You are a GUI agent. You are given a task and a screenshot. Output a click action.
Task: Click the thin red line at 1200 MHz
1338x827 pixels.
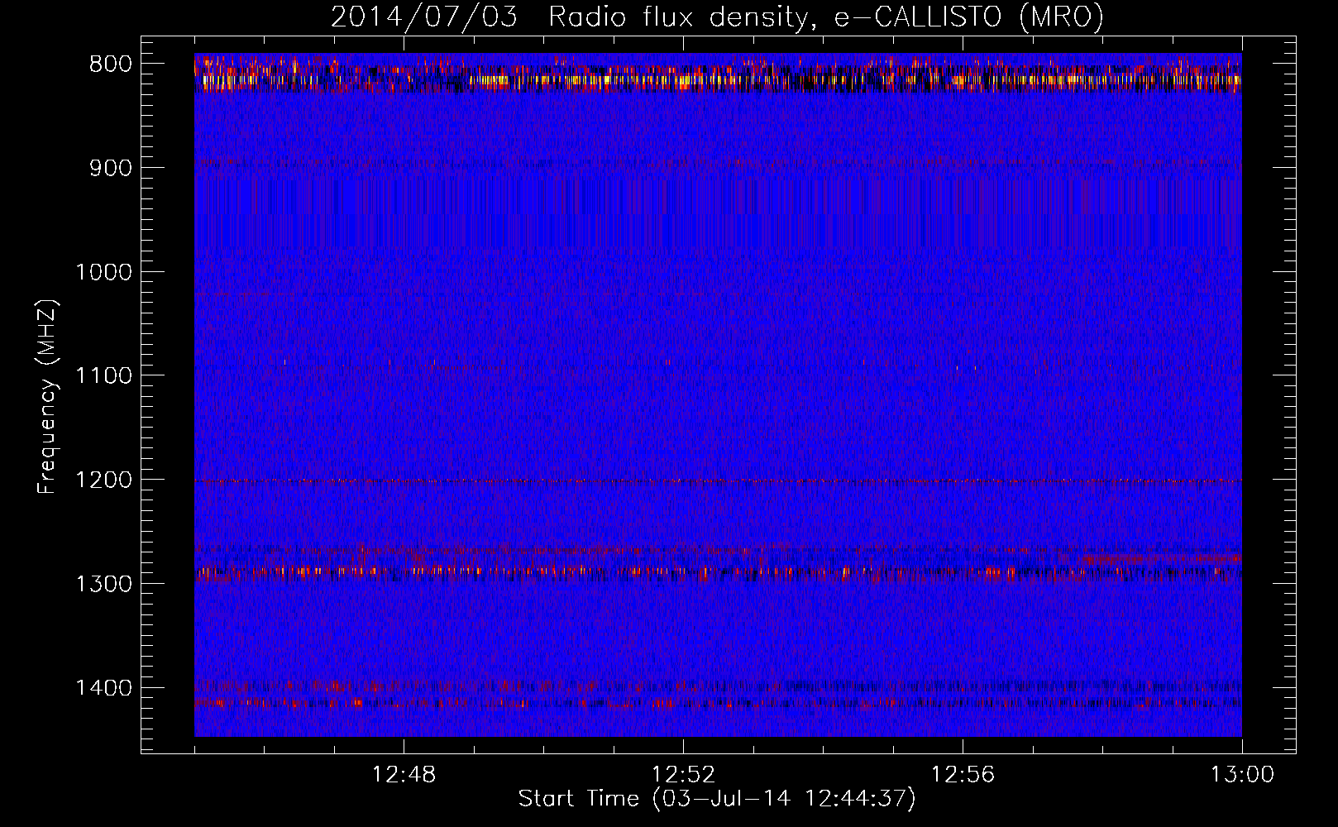tap(718, 480)
